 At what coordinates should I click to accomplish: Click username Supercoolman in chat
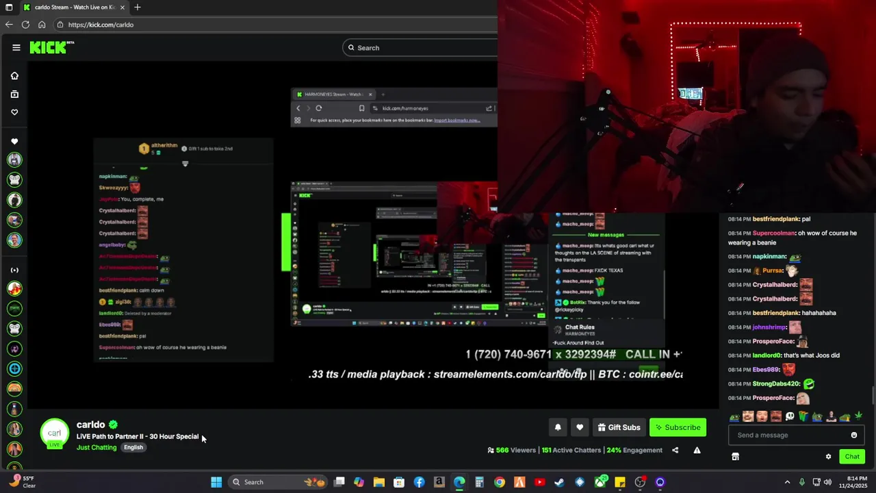pos(773,233)
